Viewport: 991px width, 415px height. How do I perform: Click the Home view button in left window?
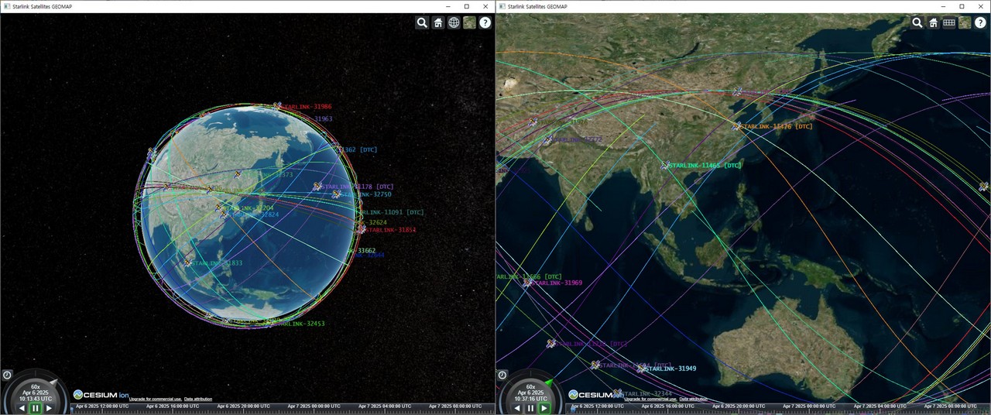click(x=438, y=22)
